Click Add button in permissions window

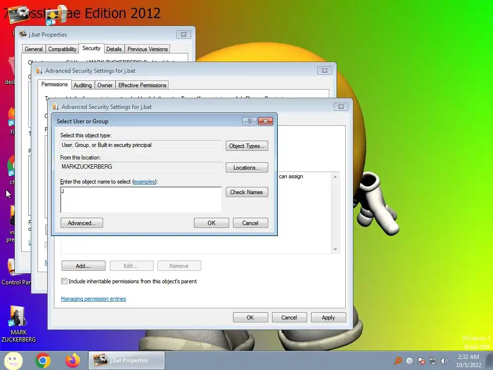[83, 266]
